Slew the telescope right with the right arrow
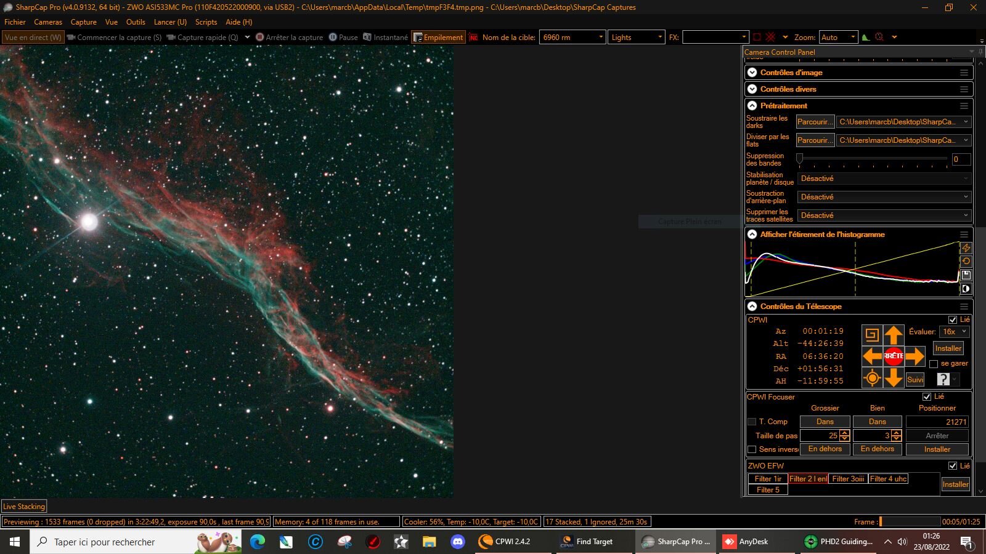The height and width of the screenshot is (554, 986). point(915,356)
